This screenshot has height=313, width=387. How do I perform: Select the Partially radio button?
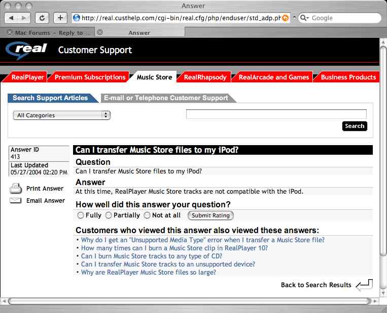(109, 215)
